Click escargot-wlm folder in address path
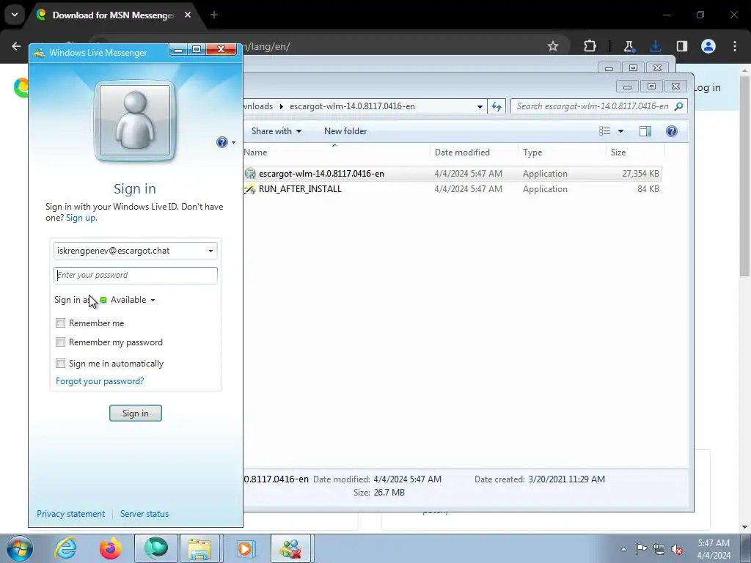 click(352, 106)
